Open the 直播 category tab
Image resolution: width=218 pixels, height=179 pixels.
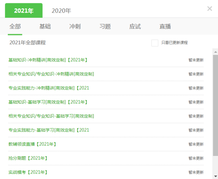click(x=165, y=27)
